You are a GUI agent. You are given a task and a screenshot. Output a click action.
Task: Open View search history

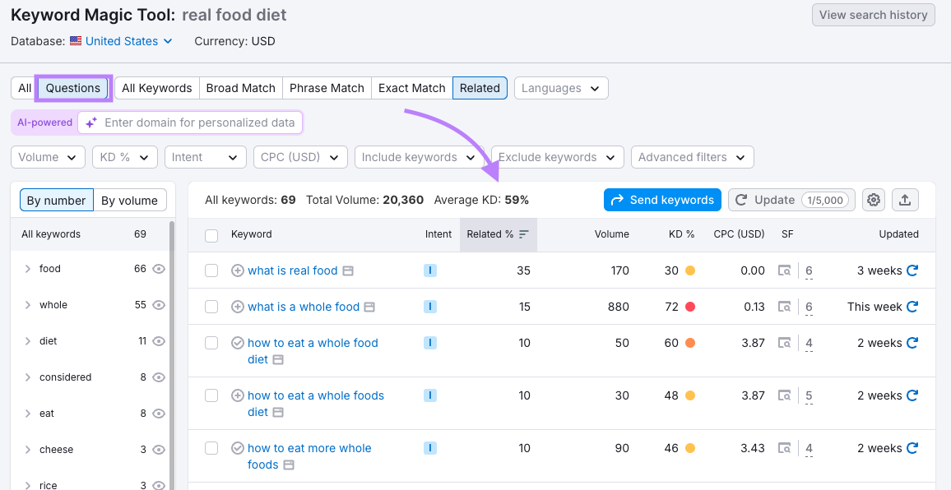click(x=873, y=15)
